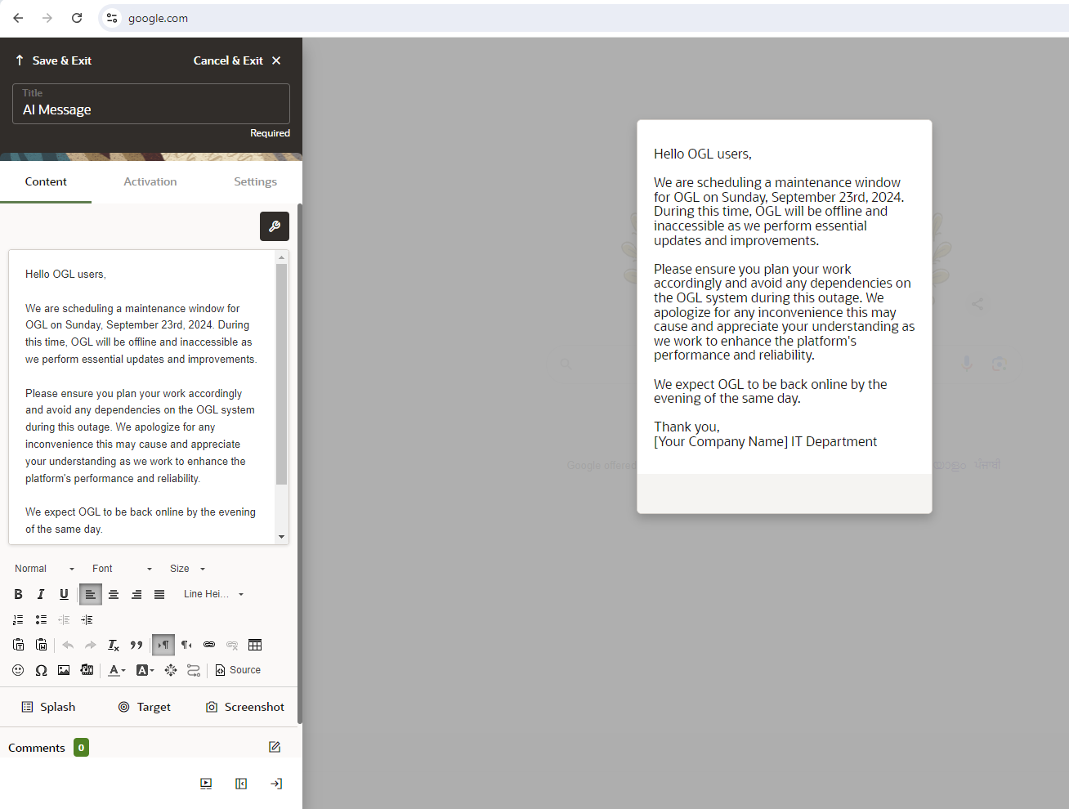Open the Size dropdown
Viewport: 1069px width, 809px height.
click(x=187, y=569)
